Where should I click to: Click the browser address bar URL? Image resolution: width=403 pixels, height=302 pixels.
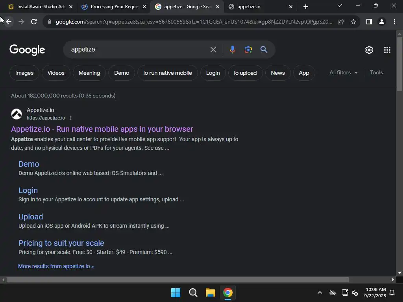[194, 22]
